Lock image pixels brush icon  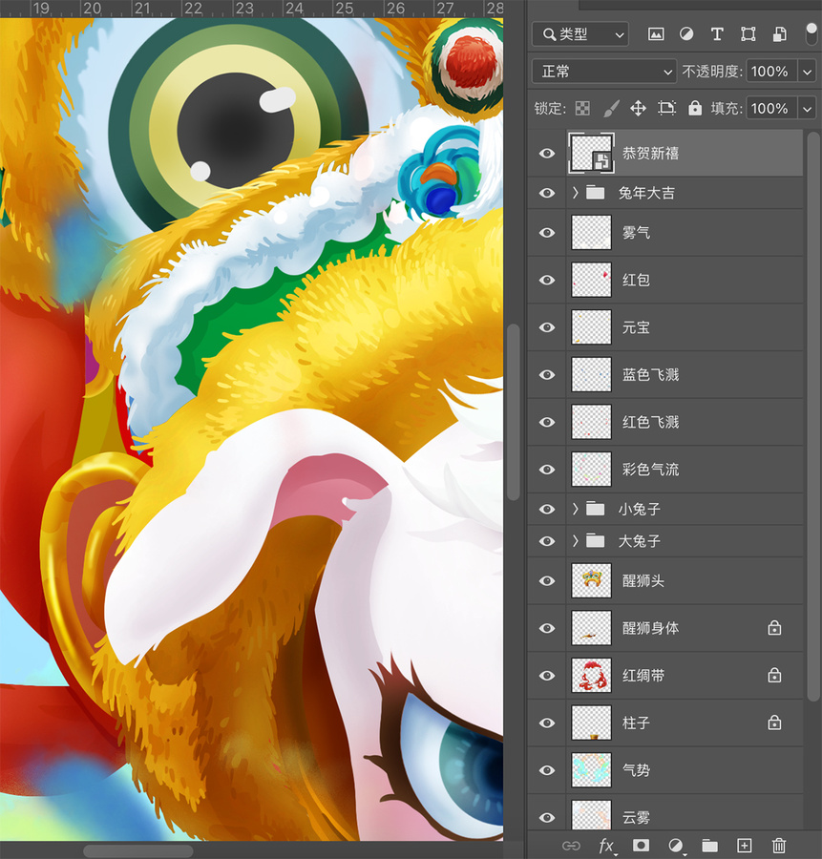point(611,109)
